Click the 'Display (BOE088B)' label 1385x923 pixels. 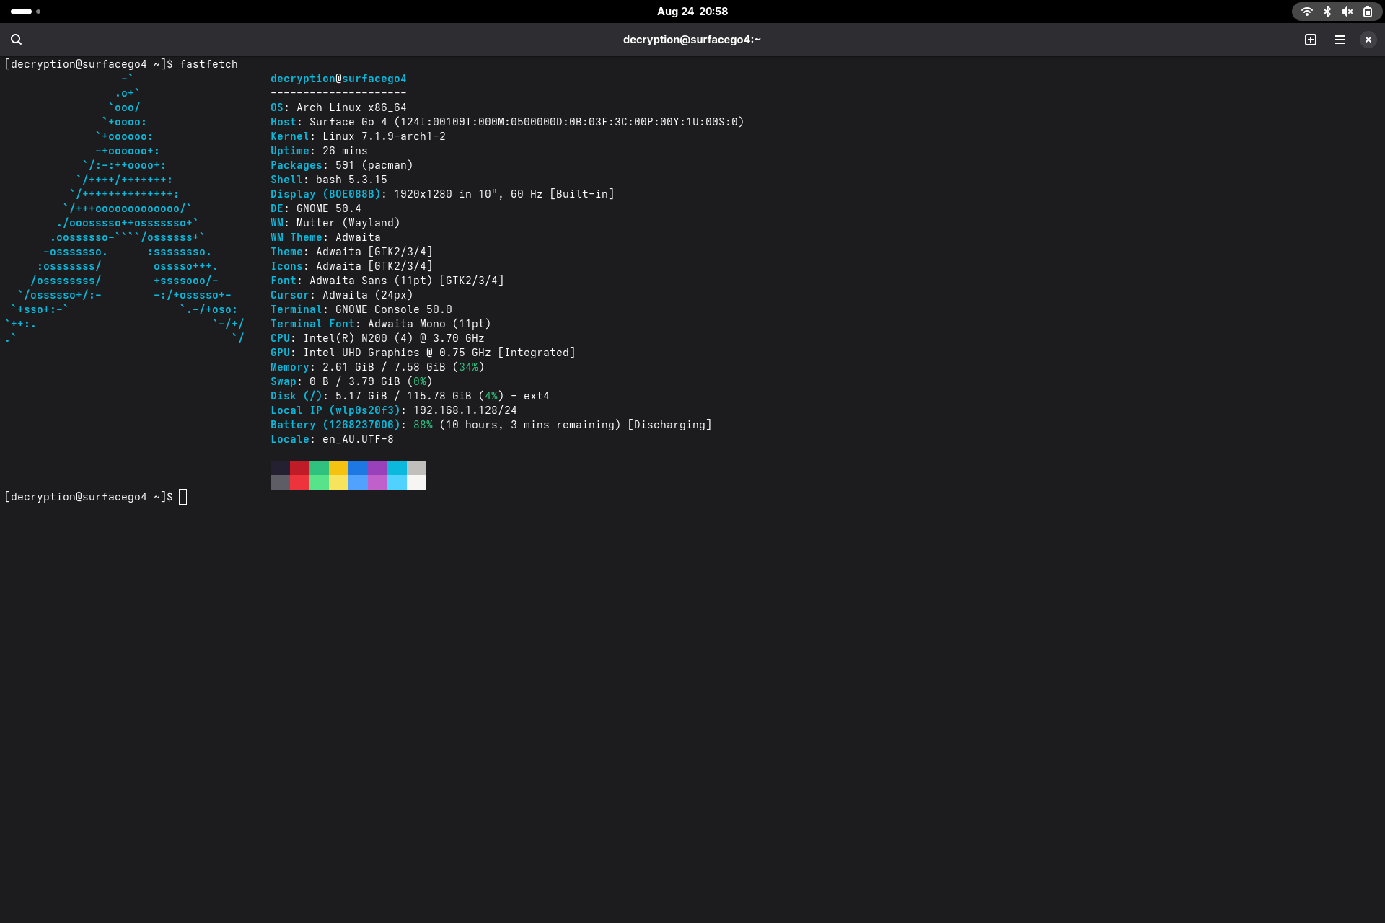click(x=325, y=194)
